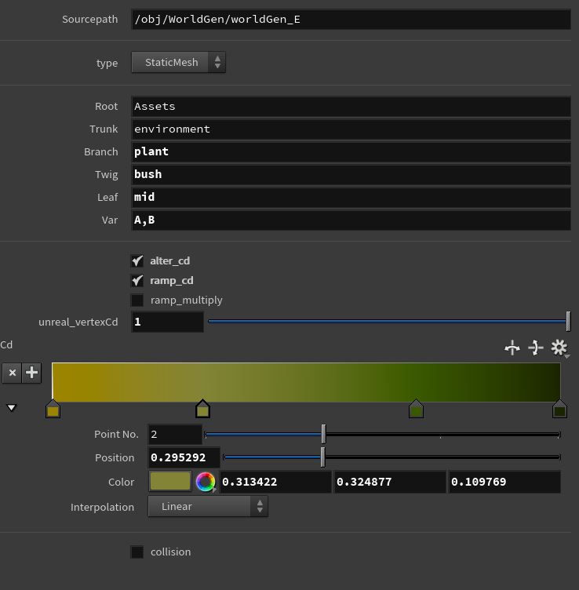Enable the collision checkbox
This screenshot has height=590, width=579.
(137, 552)
